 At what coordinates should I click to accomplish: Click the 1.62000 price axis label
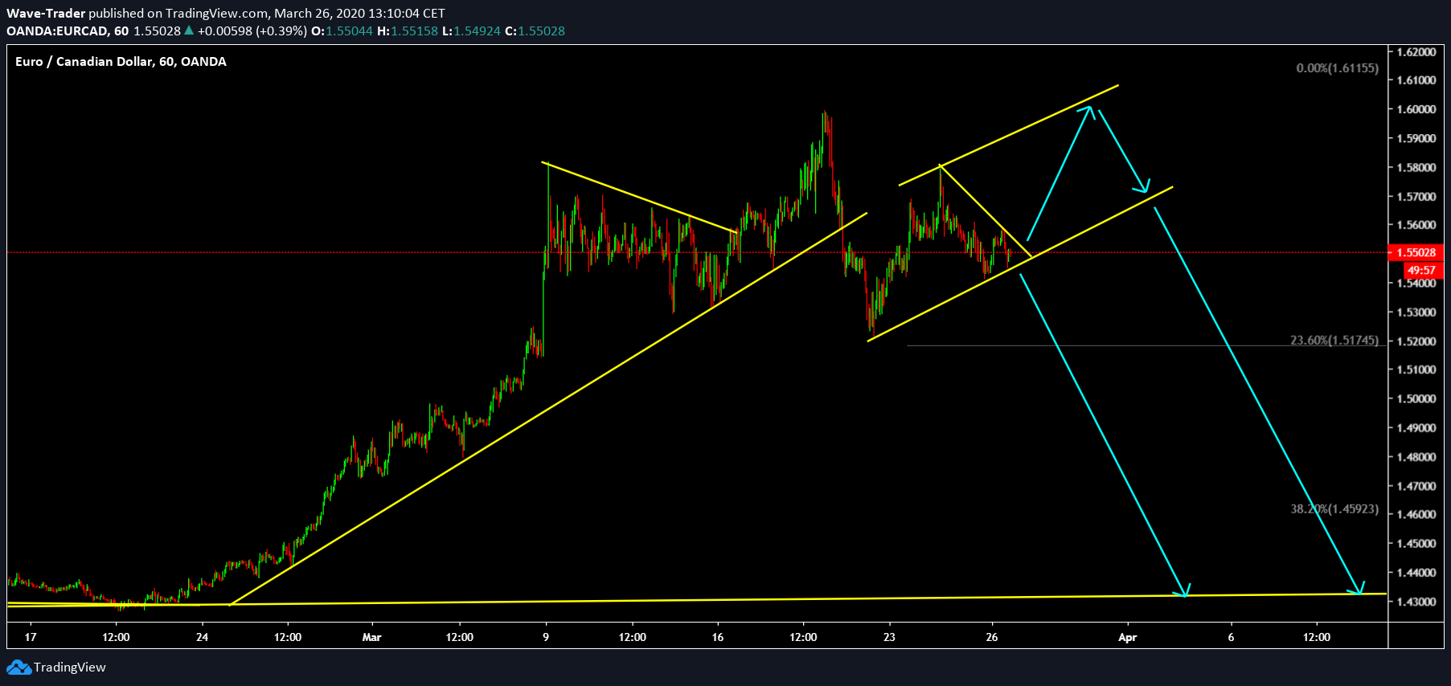[1416, 51]
